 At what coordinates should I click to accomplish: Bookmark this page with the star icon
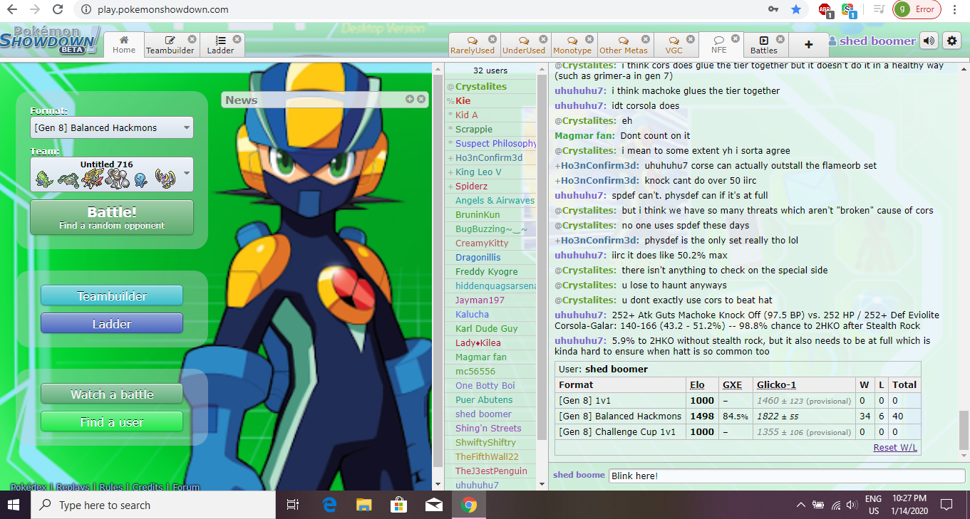(x=796, y=9)
